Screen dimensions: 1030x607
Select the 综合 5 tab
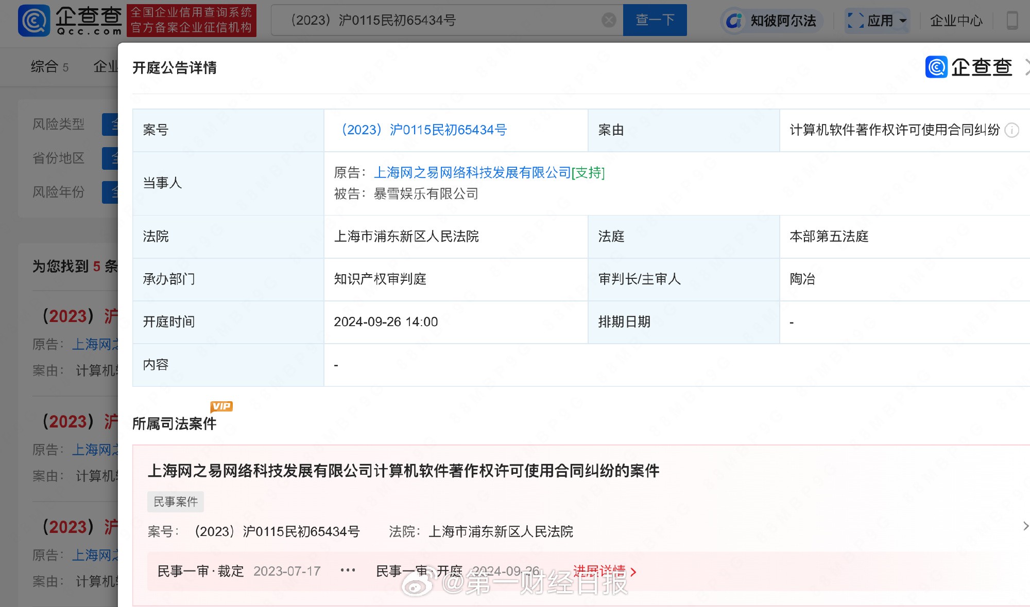pyautogui.click(x=49, y=66)
